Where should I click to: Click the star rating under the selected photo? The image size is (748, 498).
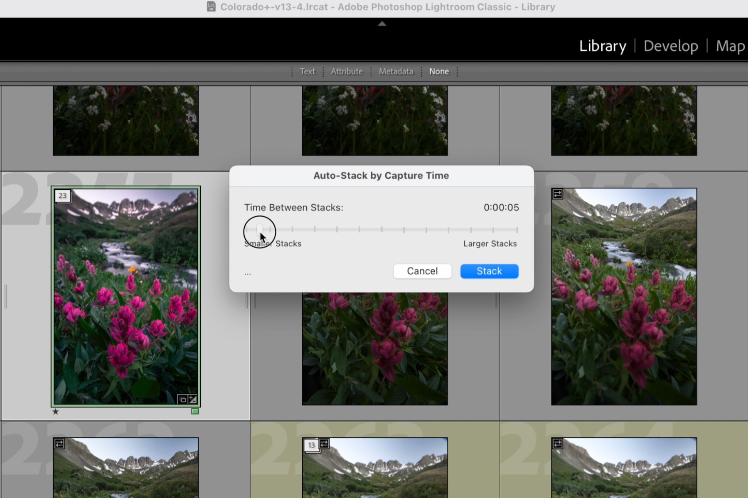point(56,412)
